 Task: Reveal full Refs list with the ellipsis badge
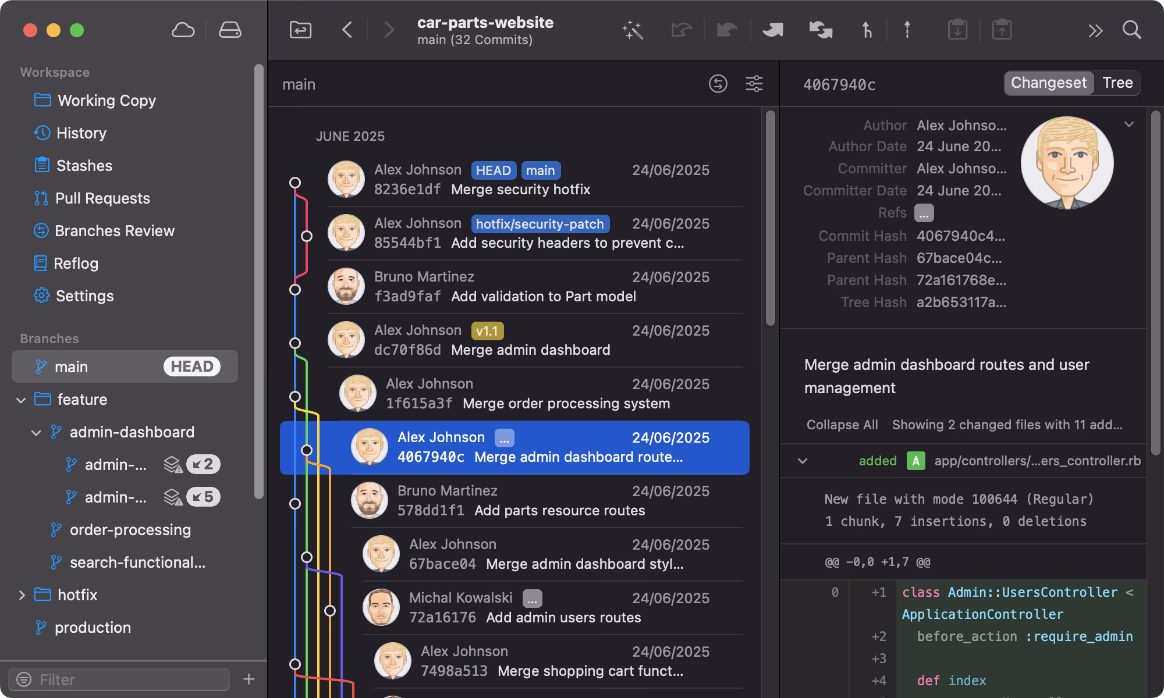click(924, 213)
